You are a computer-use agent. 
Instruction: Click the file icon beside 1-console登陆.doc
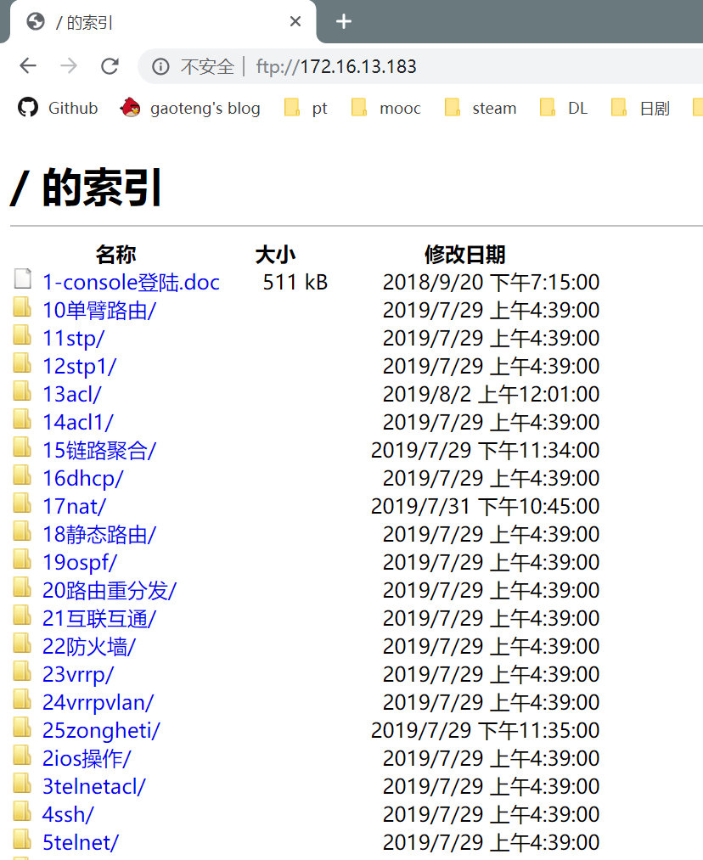point(22,281)
